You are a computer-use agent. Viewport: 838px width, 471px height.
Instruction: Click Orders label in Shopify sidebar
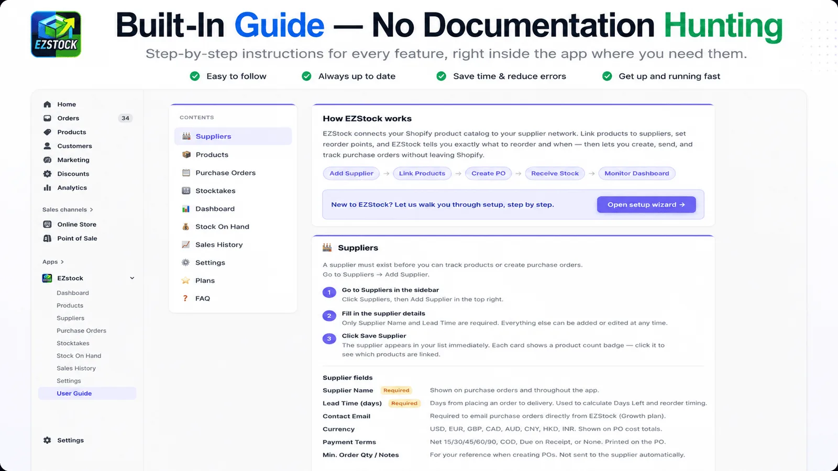(68, 118)
